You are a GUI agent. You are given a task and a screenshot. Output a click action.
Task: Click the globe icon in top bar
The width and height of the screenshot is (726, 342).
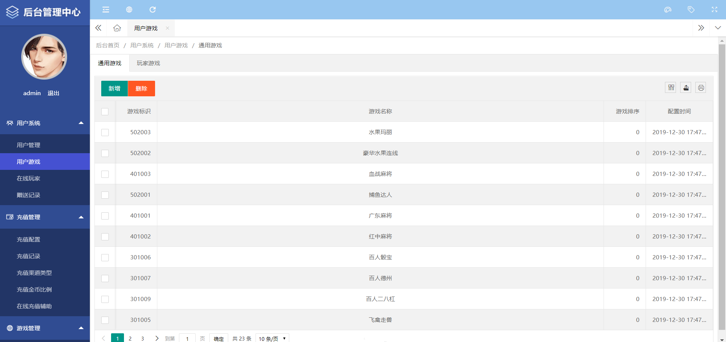point(129,9)
